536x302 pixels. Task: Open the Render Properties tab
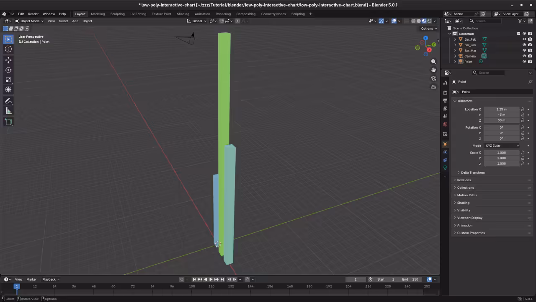click(x=445, y=93)
